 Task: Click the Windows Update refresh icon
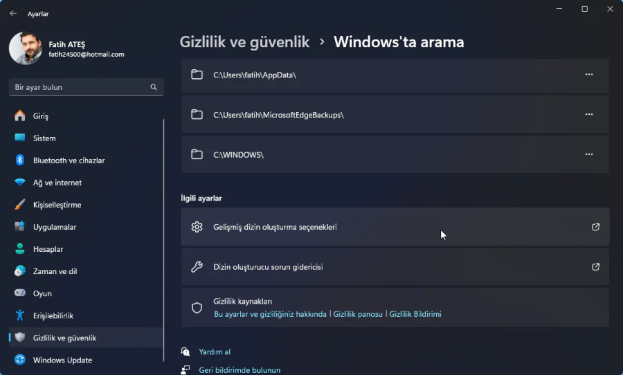click(x=20, y=360)
